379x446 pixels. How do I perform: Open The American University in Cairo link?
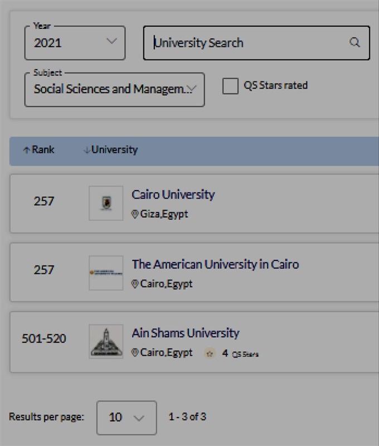point(215,264)
